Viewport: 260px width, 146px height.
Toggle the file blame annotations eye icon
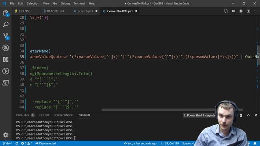pyautogui.click(x=233, y=11)
